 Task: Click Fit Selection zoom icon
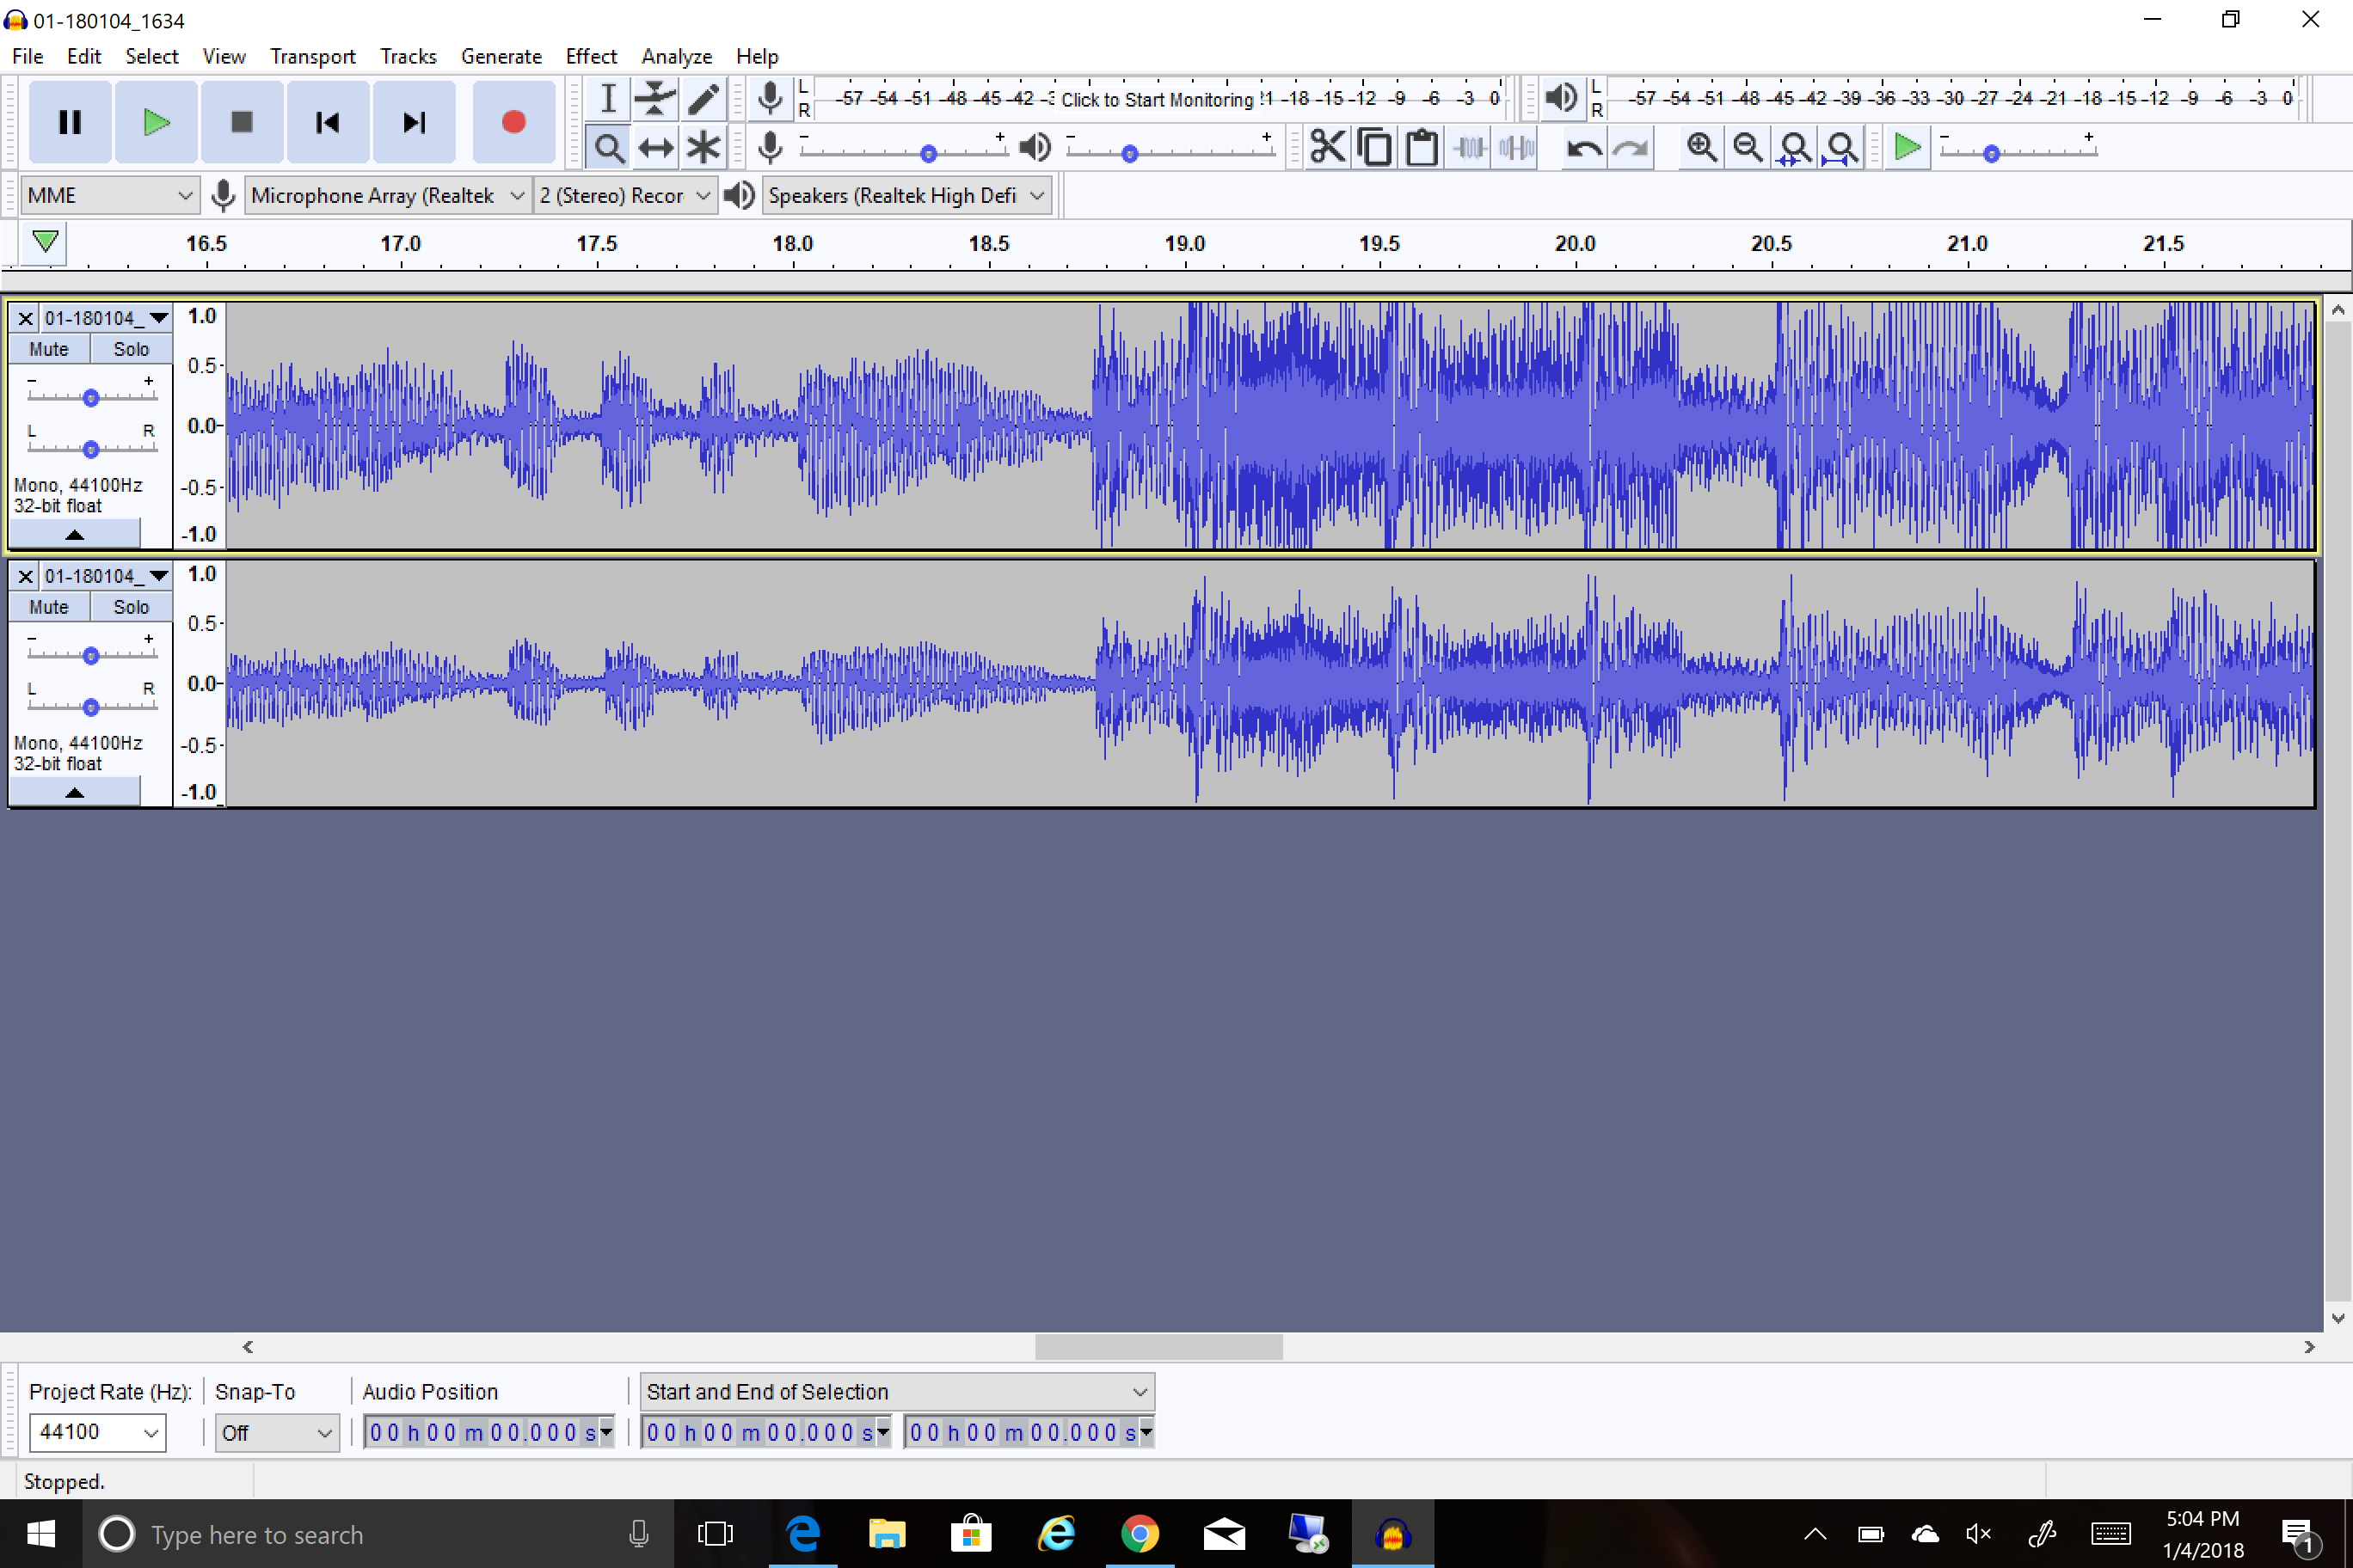click(x=1795, y=148)
